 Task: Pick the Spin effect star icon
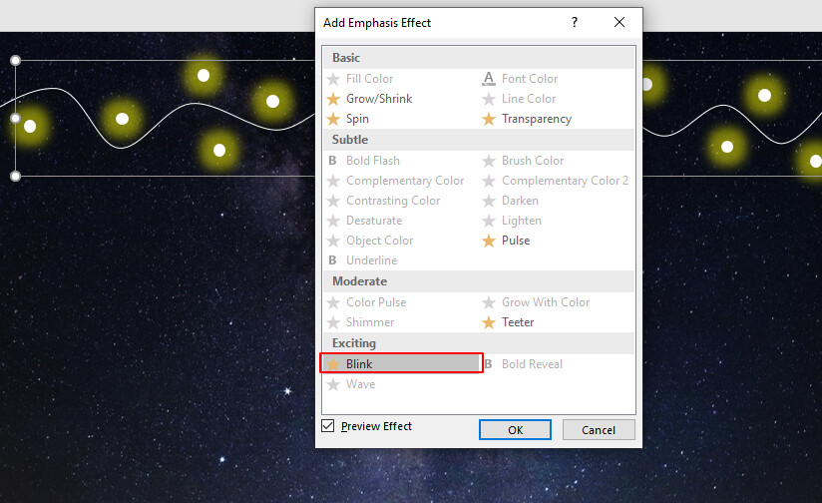click(333, 119)
